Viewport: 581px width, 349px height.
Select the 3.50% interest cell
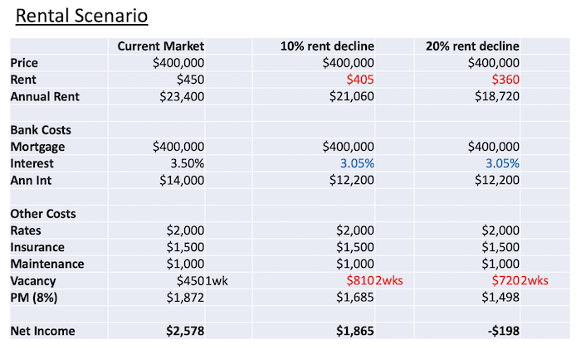click(x=185, y=163)
